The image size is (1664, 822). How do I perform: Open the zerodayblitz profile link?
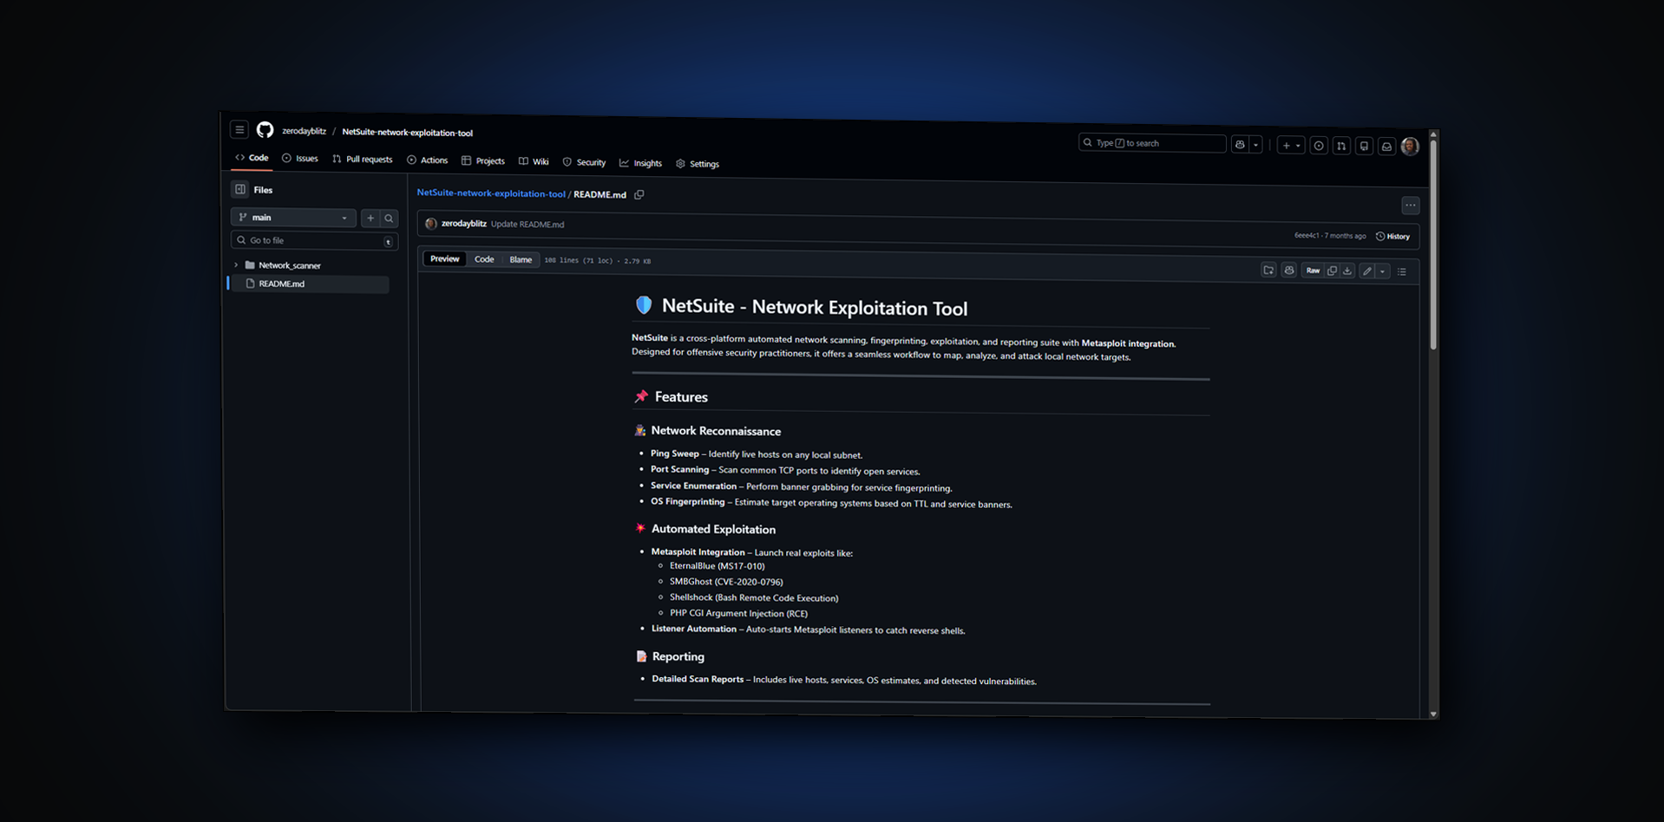pyautogui.click(x=302, y=131)
